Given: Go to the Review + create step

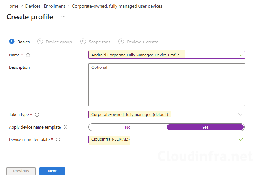Looking at the screenshot, I should [x=138, y=42].
